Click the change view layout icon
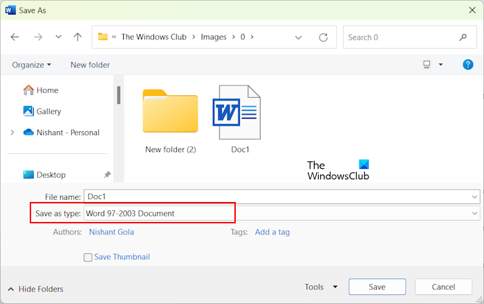Screen dimensions: 484x304 [x=427, y=65]
